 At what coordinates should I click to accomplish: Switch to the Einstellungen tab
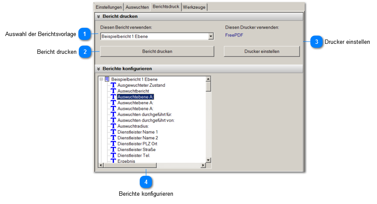(x=109, y=7)
